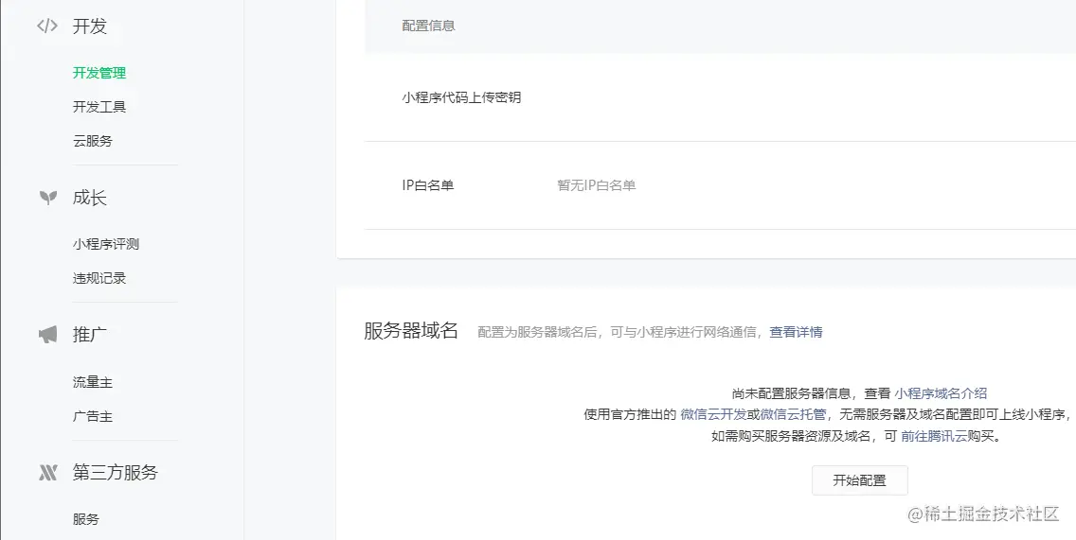1076x540 pixels.
Task: Click the 第三方服务 section icon
Action: tap(47, 472)
